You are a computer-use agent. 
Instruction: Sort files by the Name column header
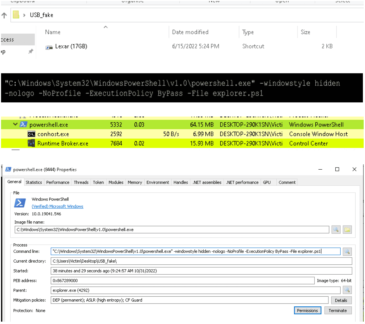(53, 32)
